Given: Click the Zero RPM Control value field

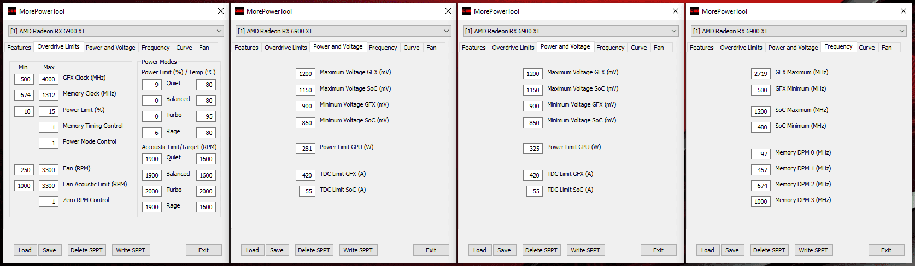Looking at the screenshot, I should pyautogui.click(x=49, y=202).
